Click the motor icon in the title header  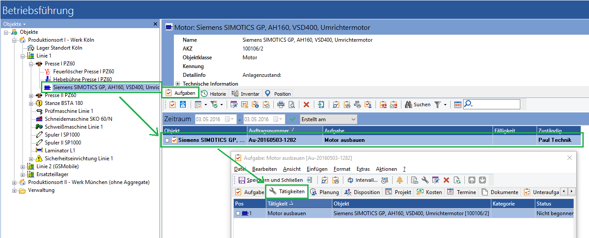(x=169, y=27)
